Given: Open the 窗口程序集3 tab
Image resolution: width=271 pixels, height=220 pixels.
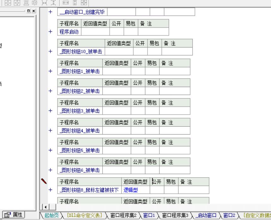Looking at the screenshot, I should 175,216.
